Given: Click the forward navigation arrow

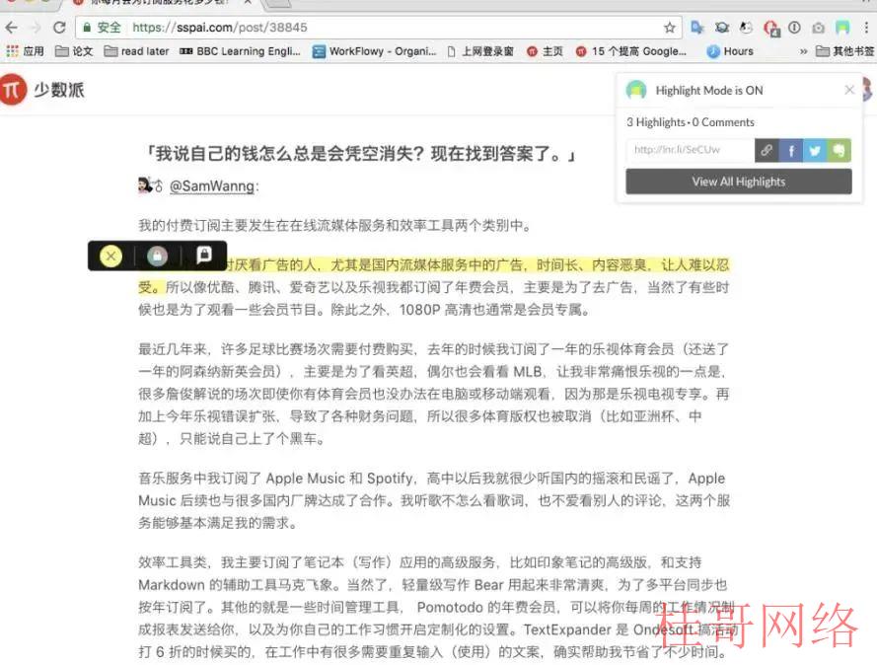Looking at the screenshot, I should click(x=36, y=28).
